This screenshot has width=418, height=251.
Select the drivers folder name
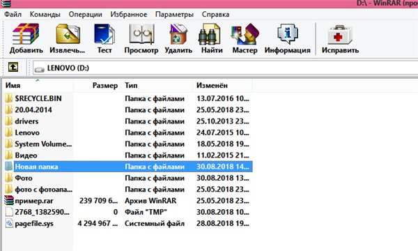coord(26,121)
